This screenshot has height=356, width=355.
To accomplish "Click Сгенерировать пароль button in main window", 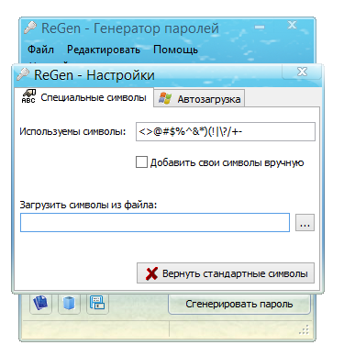I will click(239, 304).
